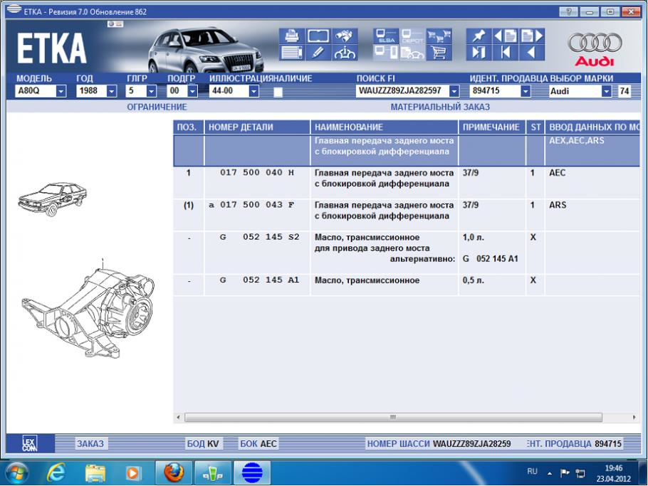Go to next page with right-arrow document icon

(531, 36)
